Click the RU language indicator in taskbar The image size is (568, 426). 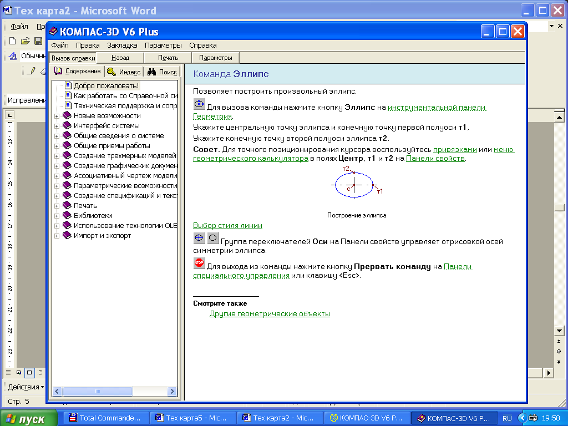pyautogui.click(x=507, y=418)
